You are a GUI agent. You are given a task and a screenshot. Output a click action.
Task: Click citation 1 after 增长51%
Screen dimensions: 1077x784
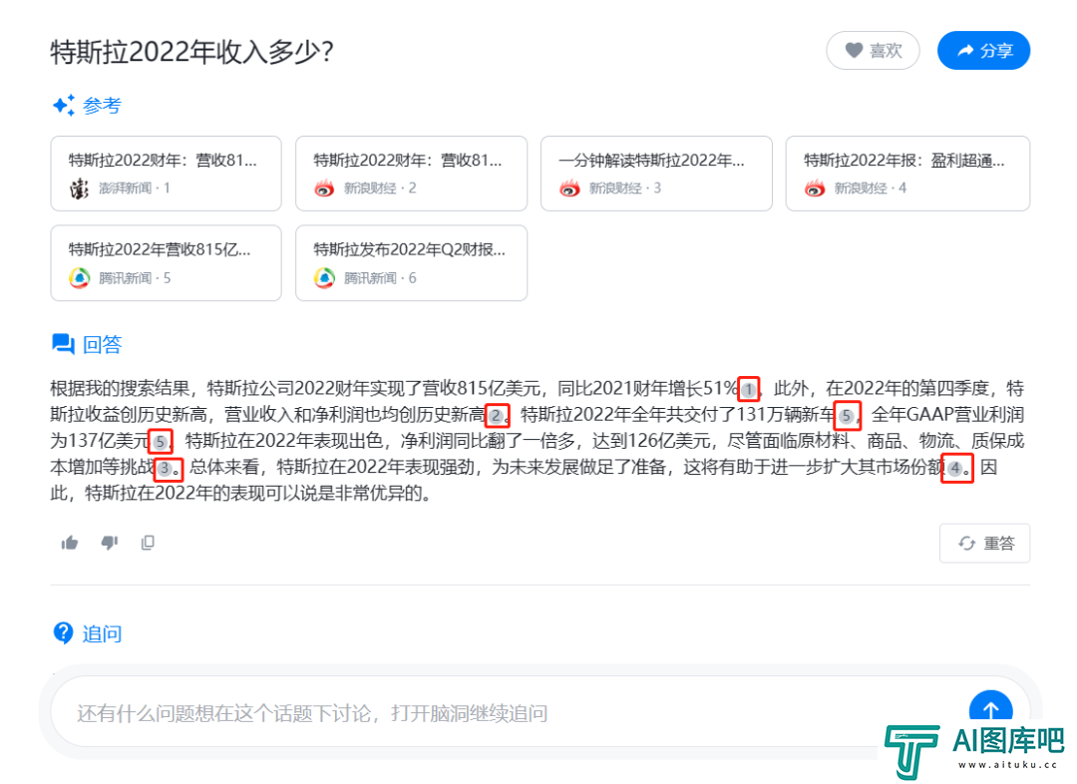(x=749, y=390)
